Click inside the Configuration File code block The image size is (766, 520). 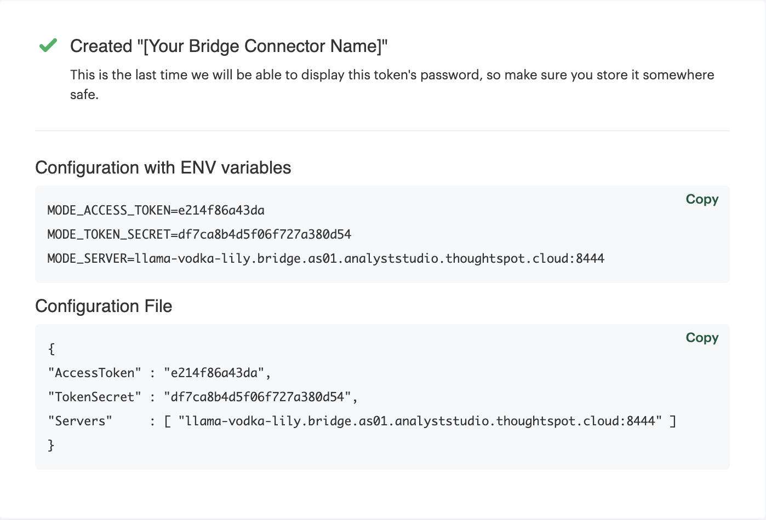point(329,397)
